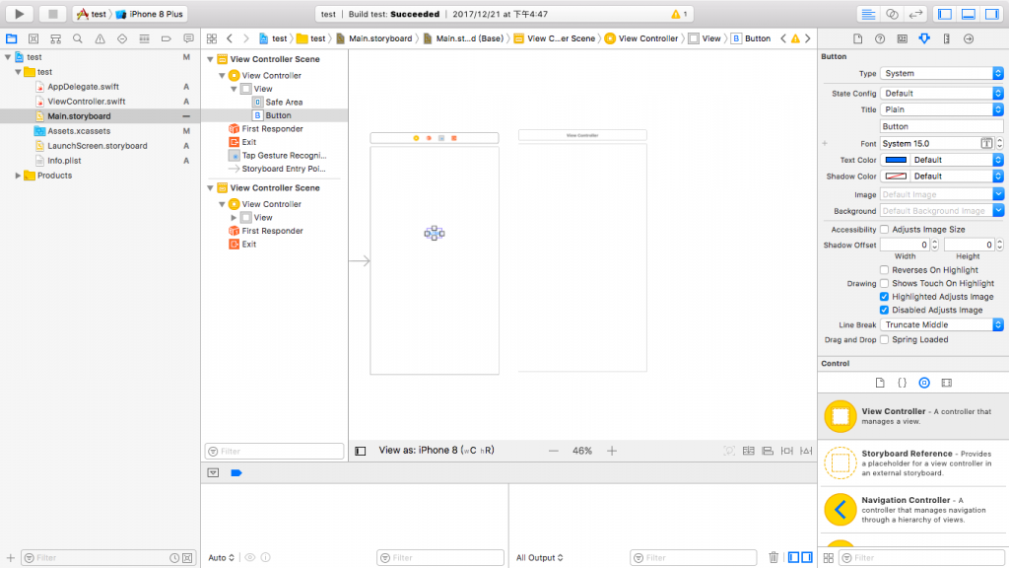
Task: Toggle the Debug area visibility
Action: click(x=969, y=14)
